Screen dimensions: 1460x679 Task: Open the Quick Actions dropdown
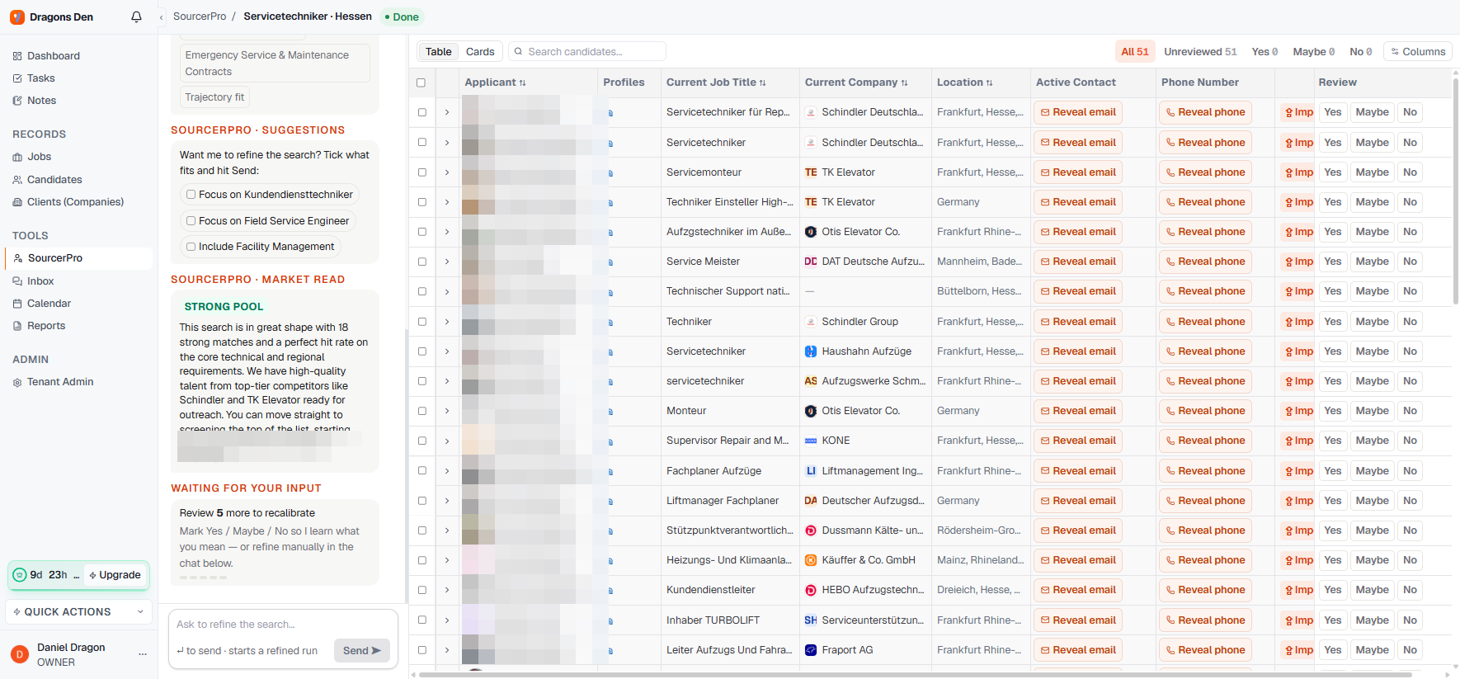coord(78,612)
